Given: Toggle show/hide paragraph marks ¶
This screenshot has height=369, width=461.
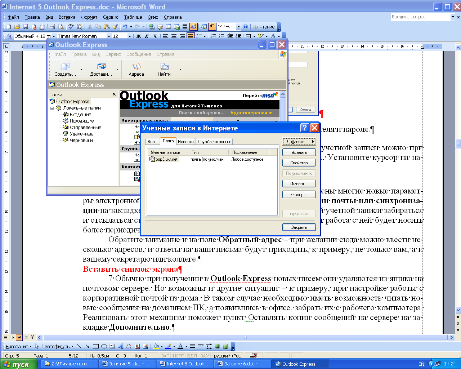Looking at the screenshot, I should (x=212, y=27).
